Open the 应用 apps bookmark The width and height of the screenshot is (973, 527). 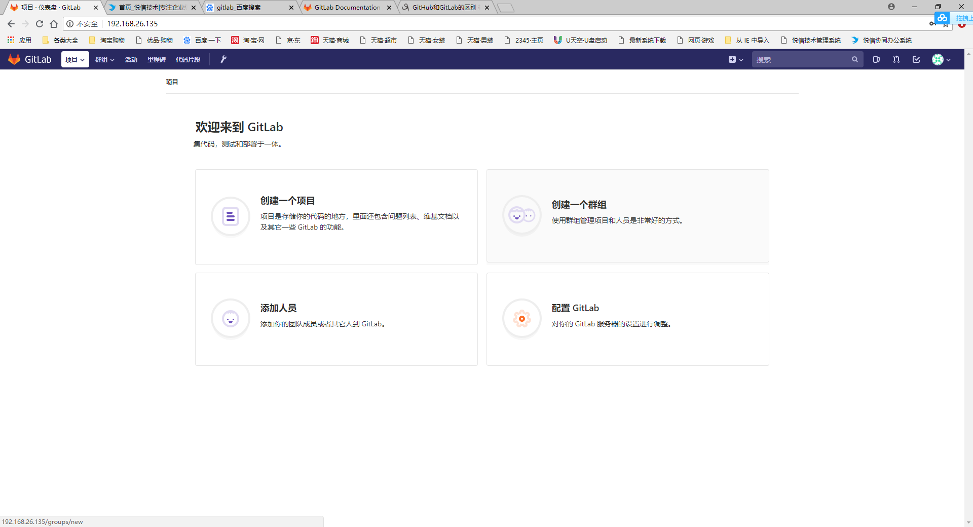point(19,40)
